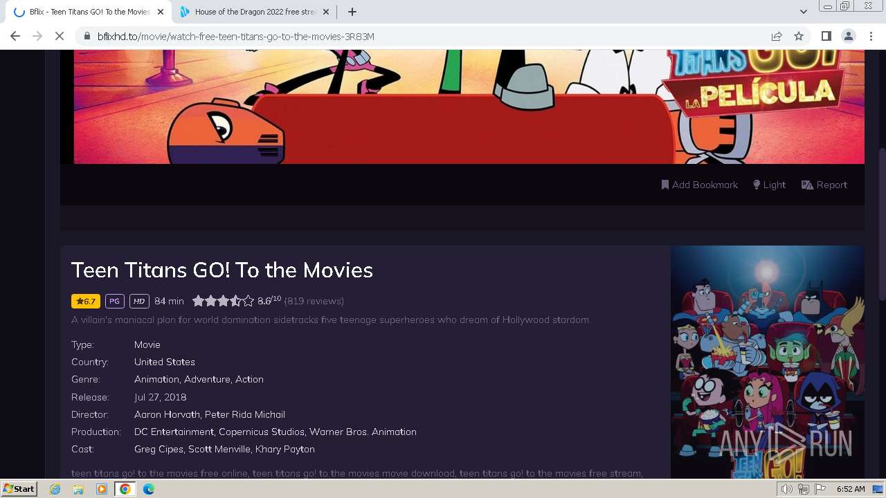
Task: Click Add Bookmark for this movie
Action: [x=699, y=185]
